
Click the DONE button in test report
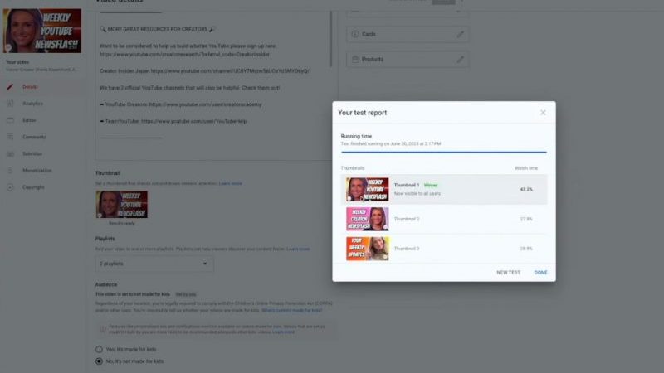tap(540, 273)
